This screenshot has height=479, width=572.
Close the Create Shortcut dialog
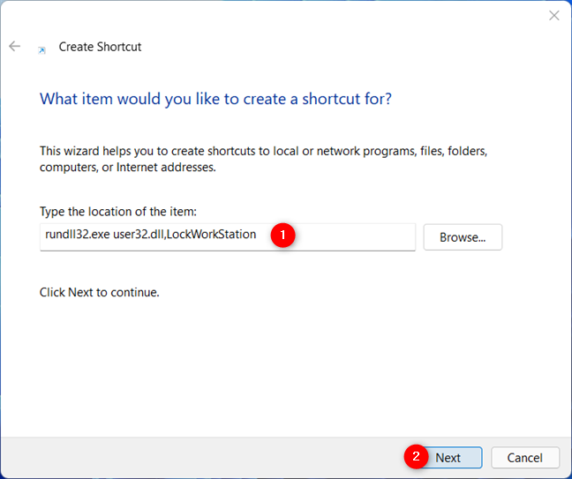tap(554, 15)
